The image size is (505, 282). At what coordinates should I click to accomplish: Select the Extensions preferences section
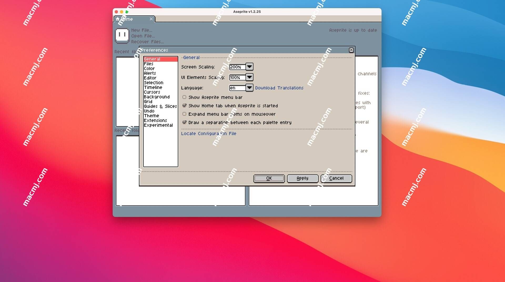[x=160, y=120]
